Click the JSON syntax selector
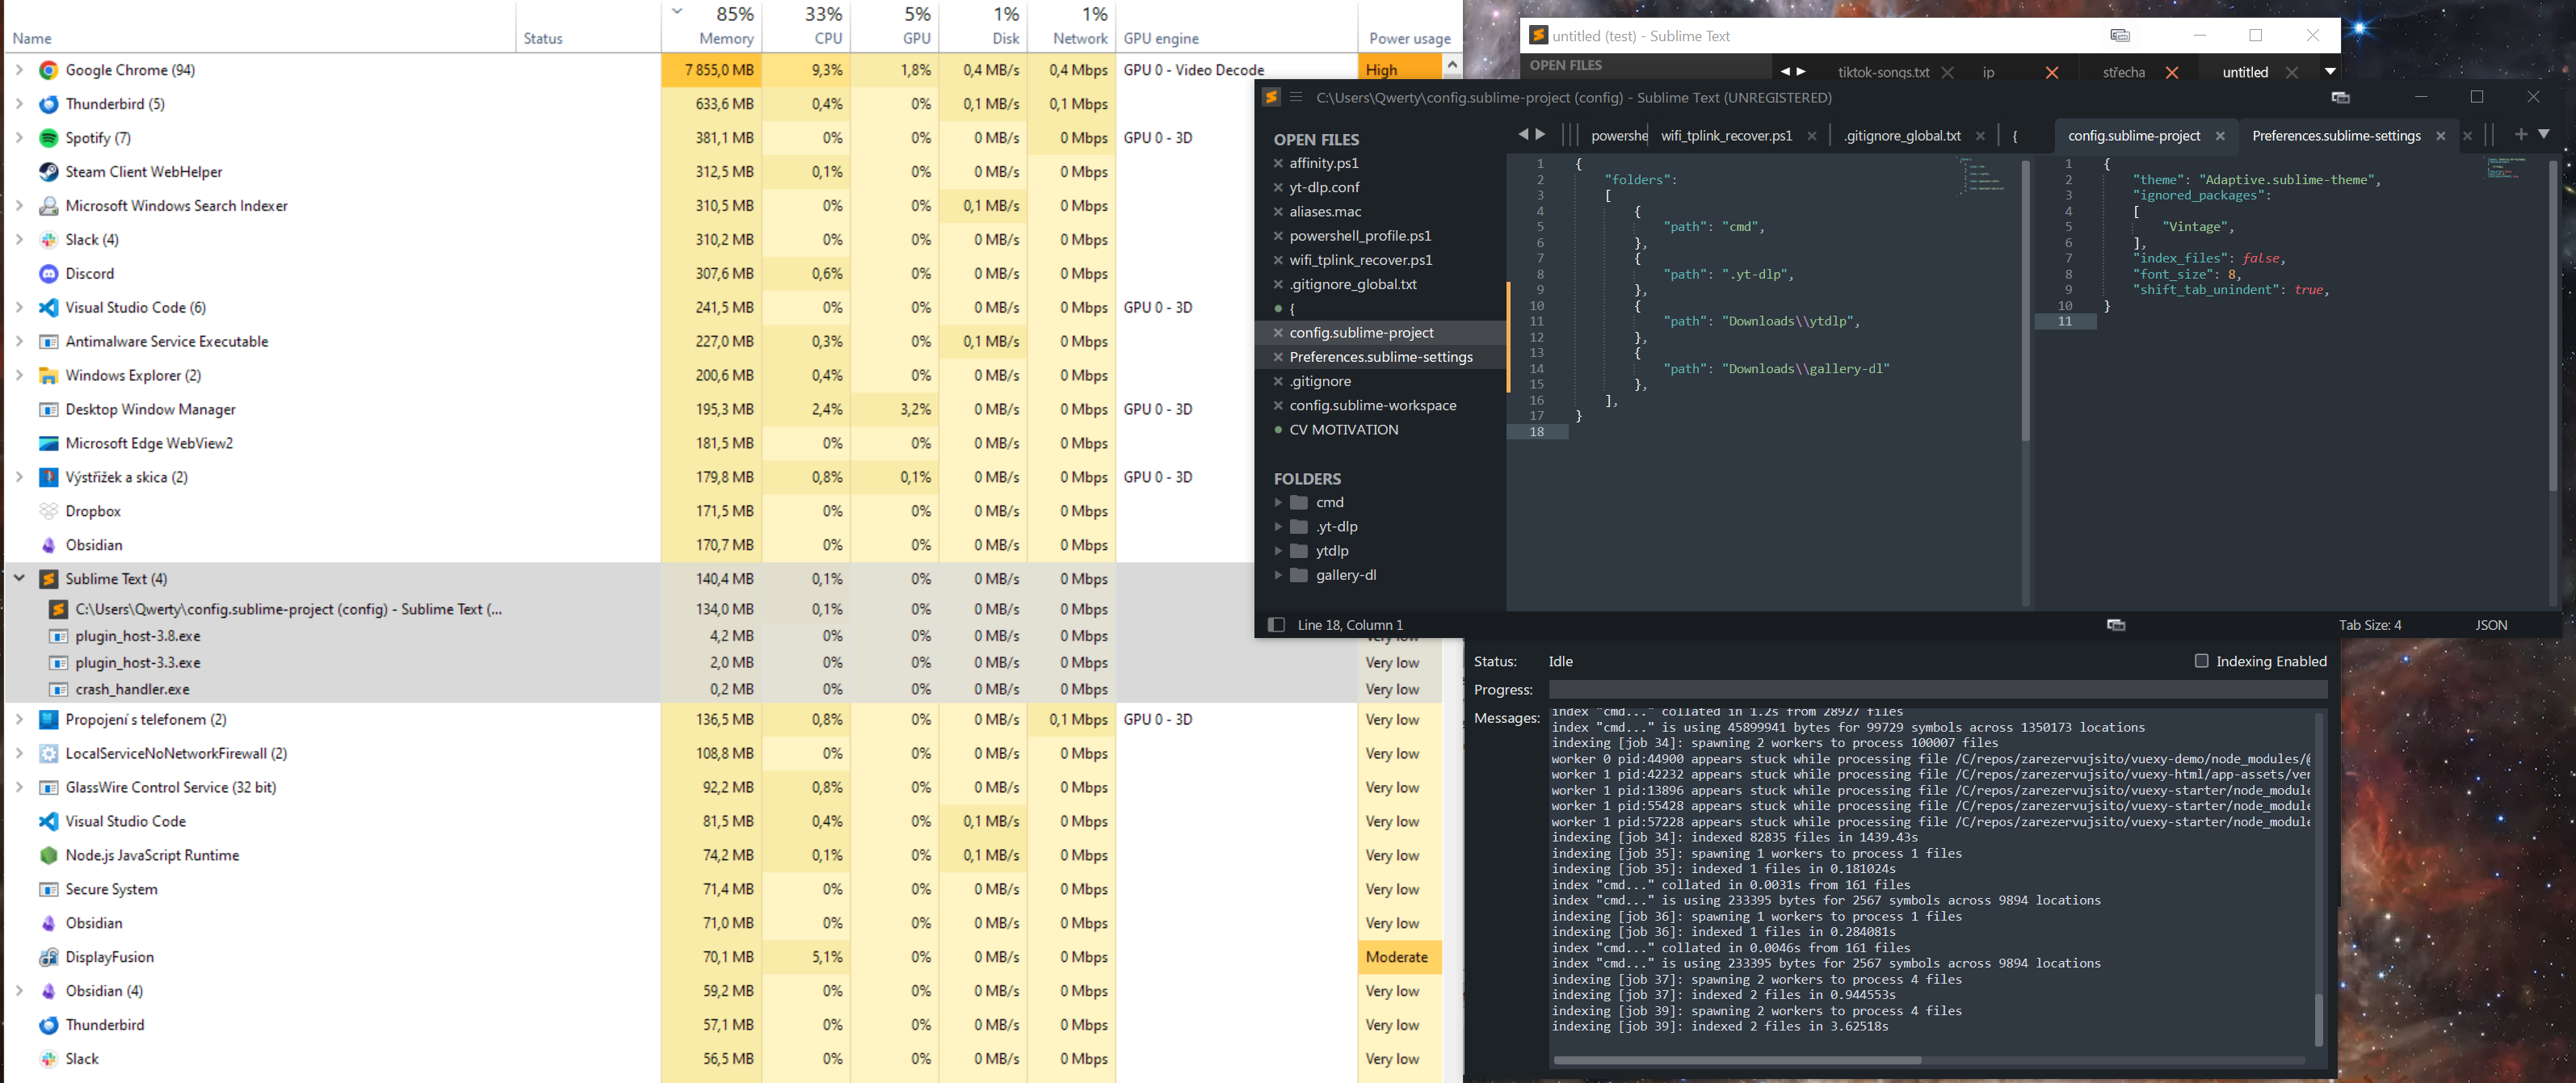The image size is (2576, 1083). tap(2491, 625)
